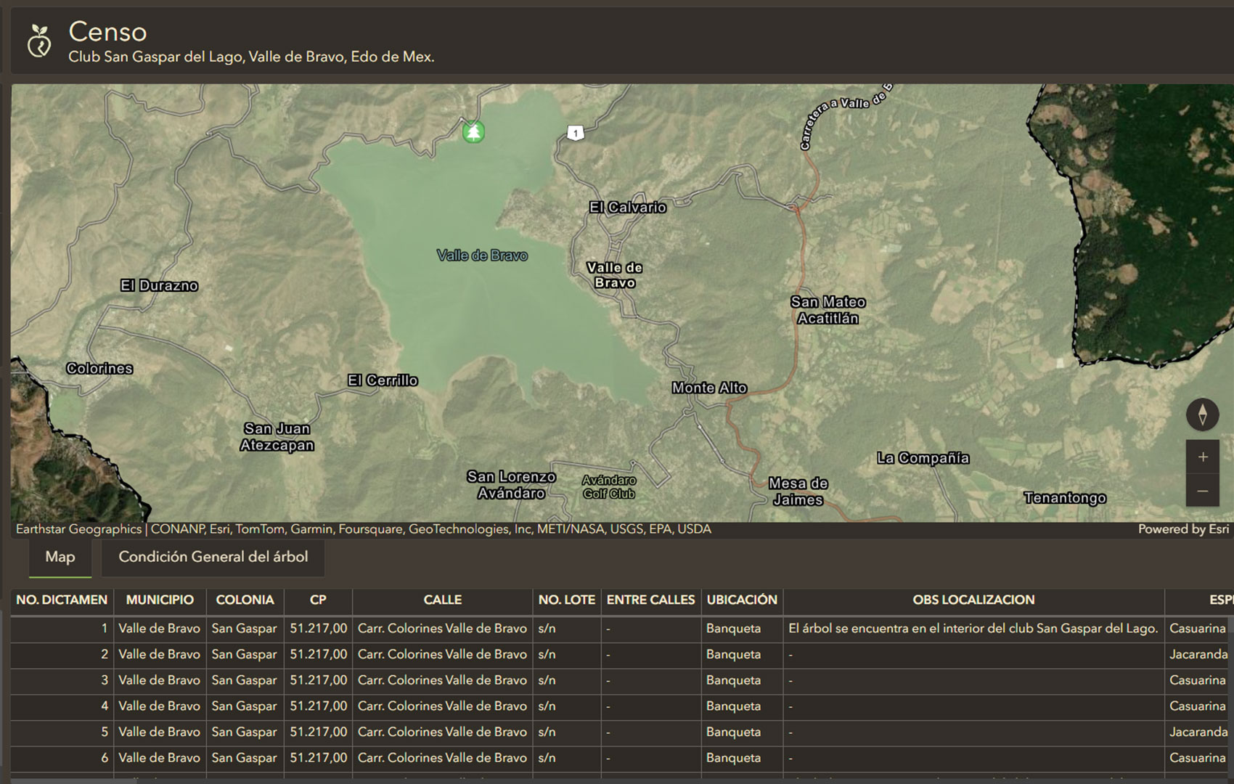Click the Powered by Esri link
This screenshot has width=1234, height=784.
1183,529
